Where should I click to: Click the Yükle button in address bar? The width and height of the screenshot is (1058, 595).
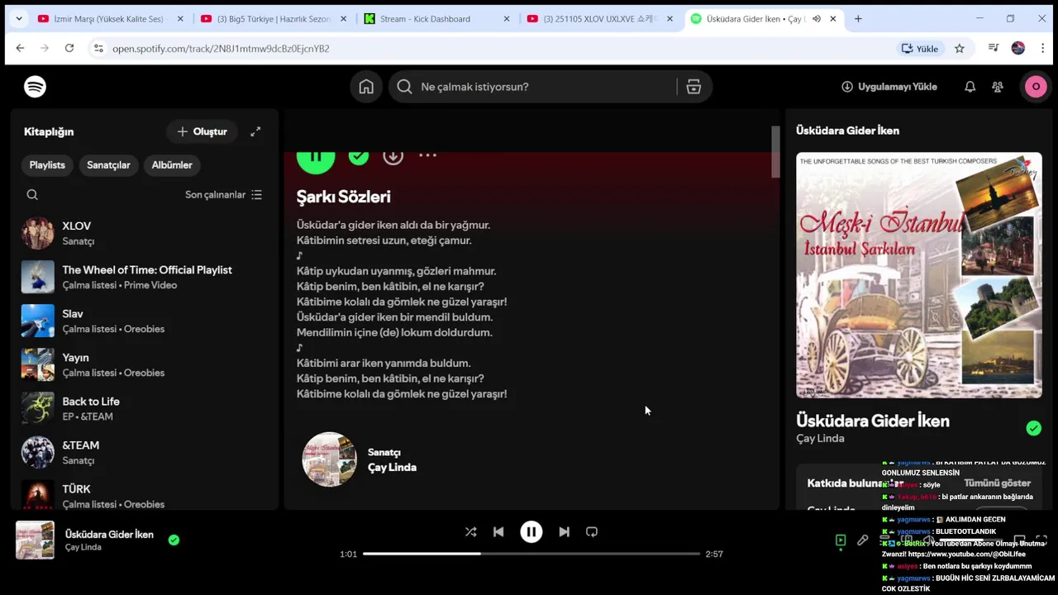tap(920, 49)
